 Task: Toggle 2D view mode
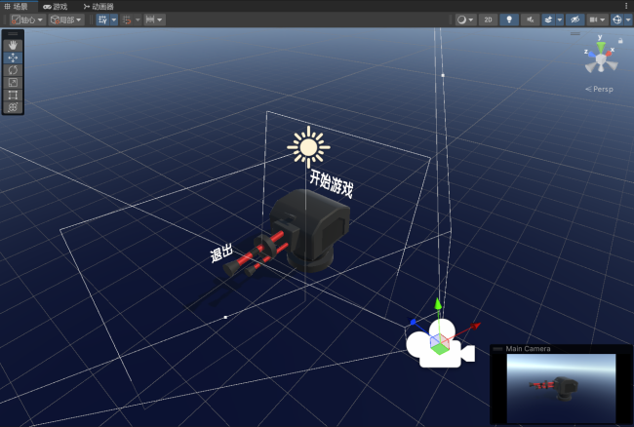click(487, 19)
